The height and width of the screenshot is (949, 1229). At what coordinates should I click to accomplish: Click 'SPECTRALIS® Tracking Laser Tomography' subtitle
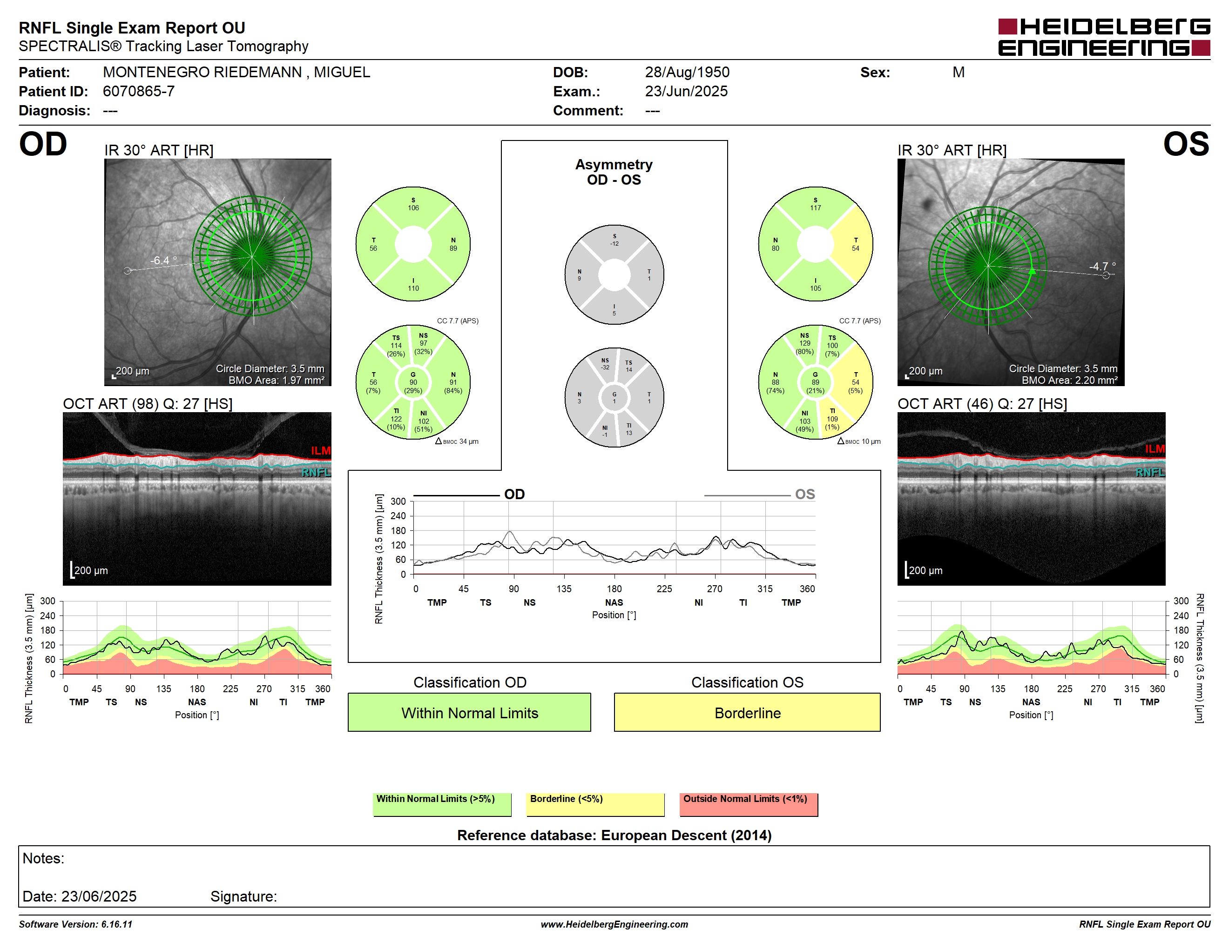(x=163, y=46)
